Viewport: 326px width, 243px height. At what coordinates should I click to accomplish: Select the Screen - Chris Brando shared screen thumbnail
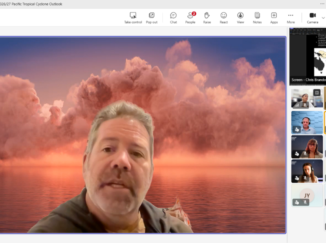(308, 57)
